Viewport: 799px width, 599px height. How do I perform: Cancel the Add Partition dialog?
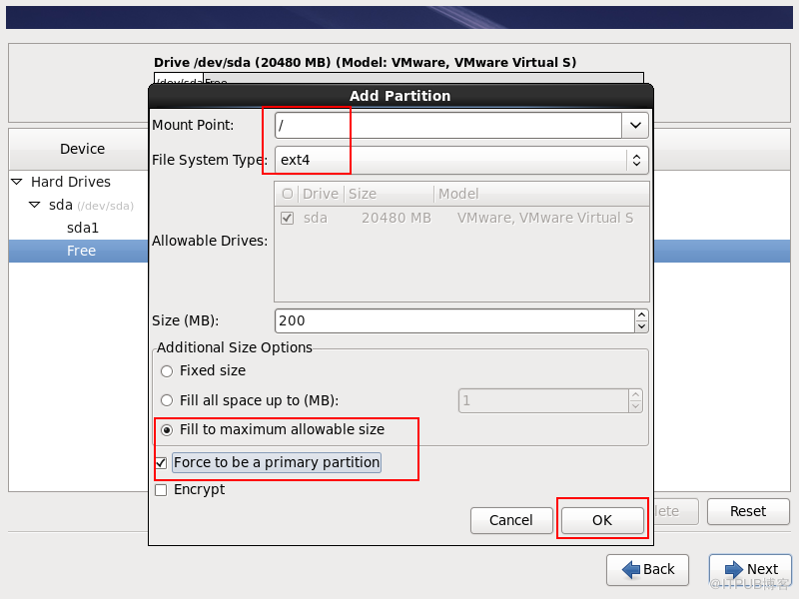click(x=510, y=520)
